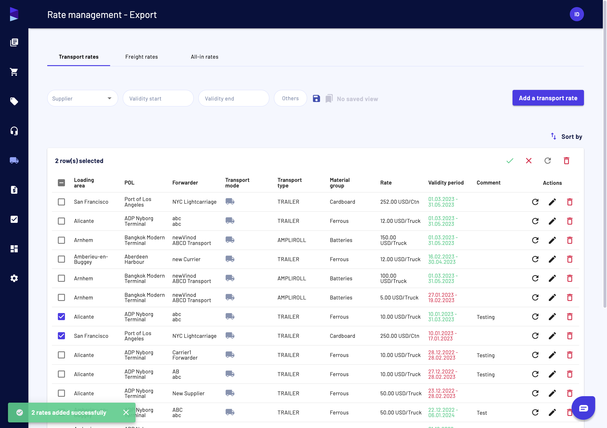607x428 pixels.
Task: Edit the 252.00 USD/Ctn San Francisco rate
Action: [x=552, y=202]
